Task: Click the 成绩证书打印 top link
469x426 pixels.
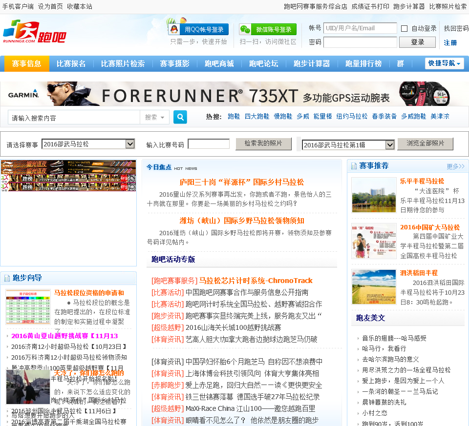Action: click(x=370, y=6)
